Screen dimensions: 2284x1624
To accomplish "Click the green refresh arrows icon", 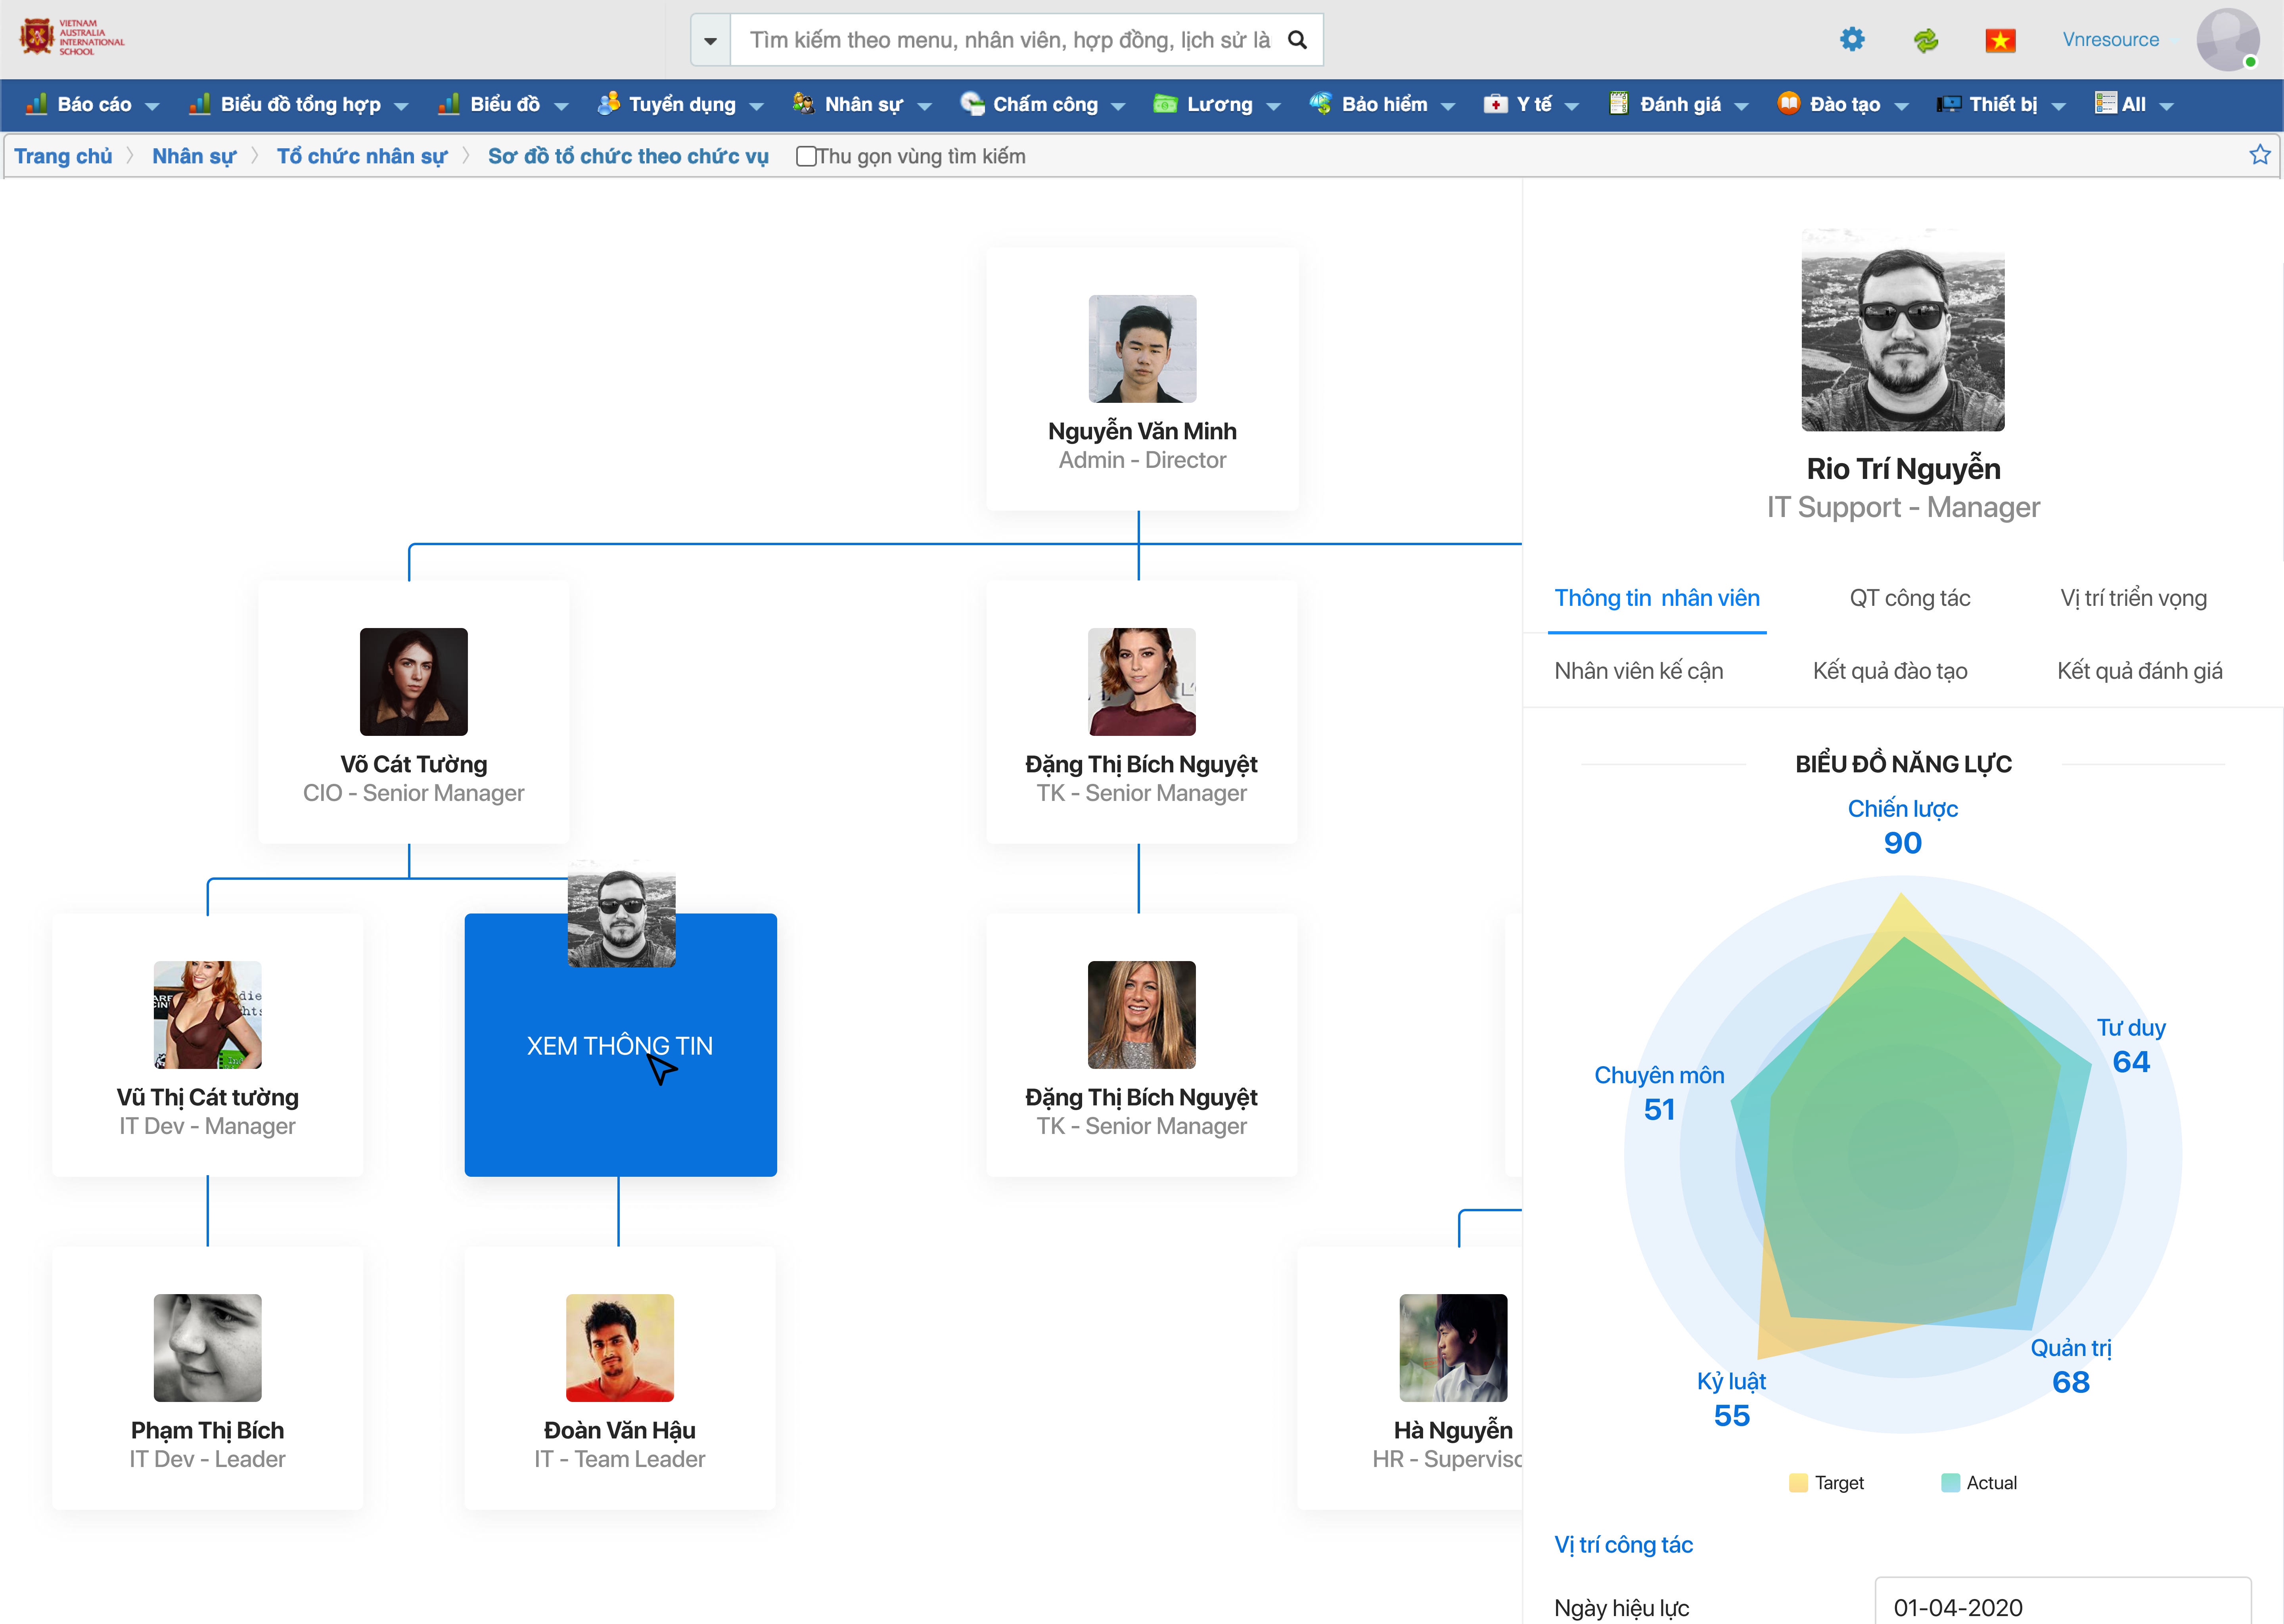I will (x=1925, y=40).
